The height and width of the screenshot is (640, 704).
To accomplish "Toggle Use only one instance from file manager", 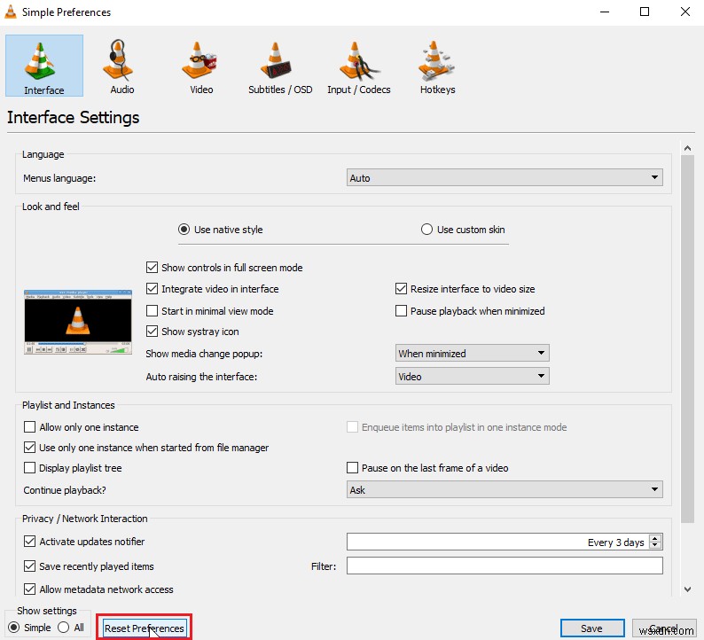I will point(146,448).
